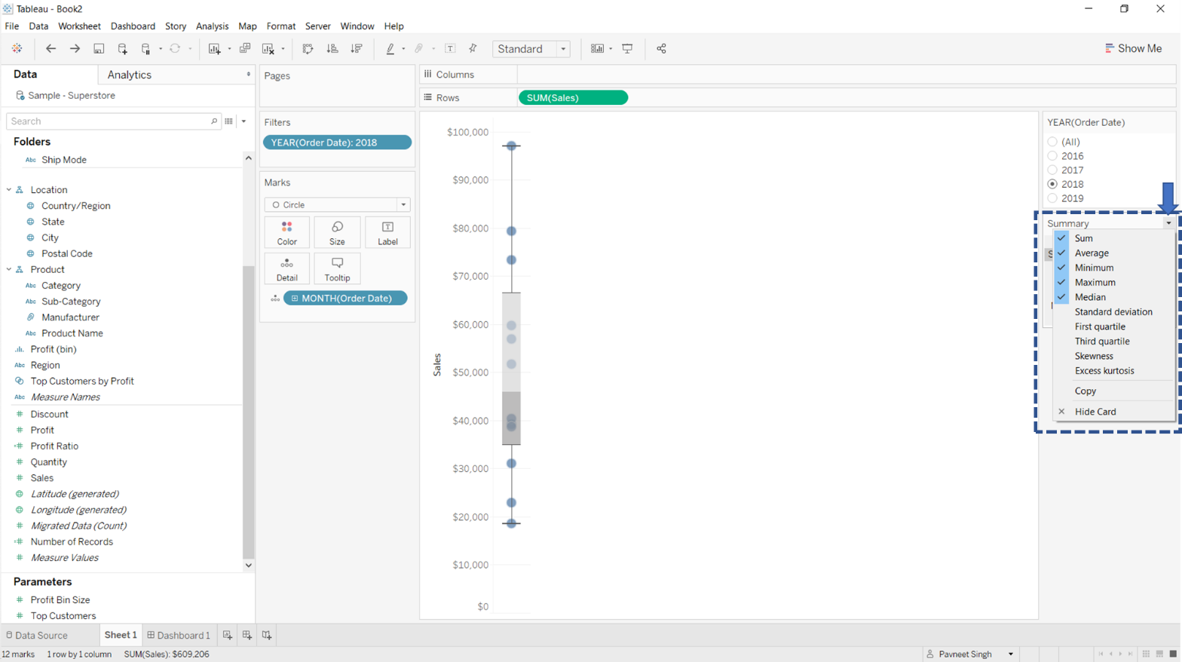Uncheck Average in the Summary menu
The image size is (1182, 662).
tap(1113, 253)
